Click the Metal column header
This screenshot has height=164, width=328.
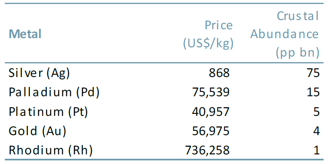pyautogui.click(x=25, y=34)
